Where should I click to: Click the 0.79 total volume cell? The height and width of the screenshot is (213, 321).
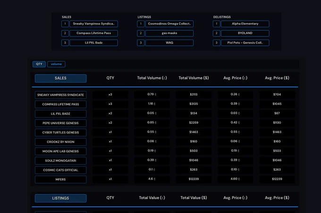[x=152, y=95]
